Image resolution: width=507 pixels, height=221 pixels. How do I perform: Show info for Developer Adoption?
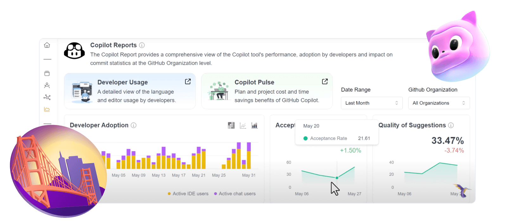[134, 125]
